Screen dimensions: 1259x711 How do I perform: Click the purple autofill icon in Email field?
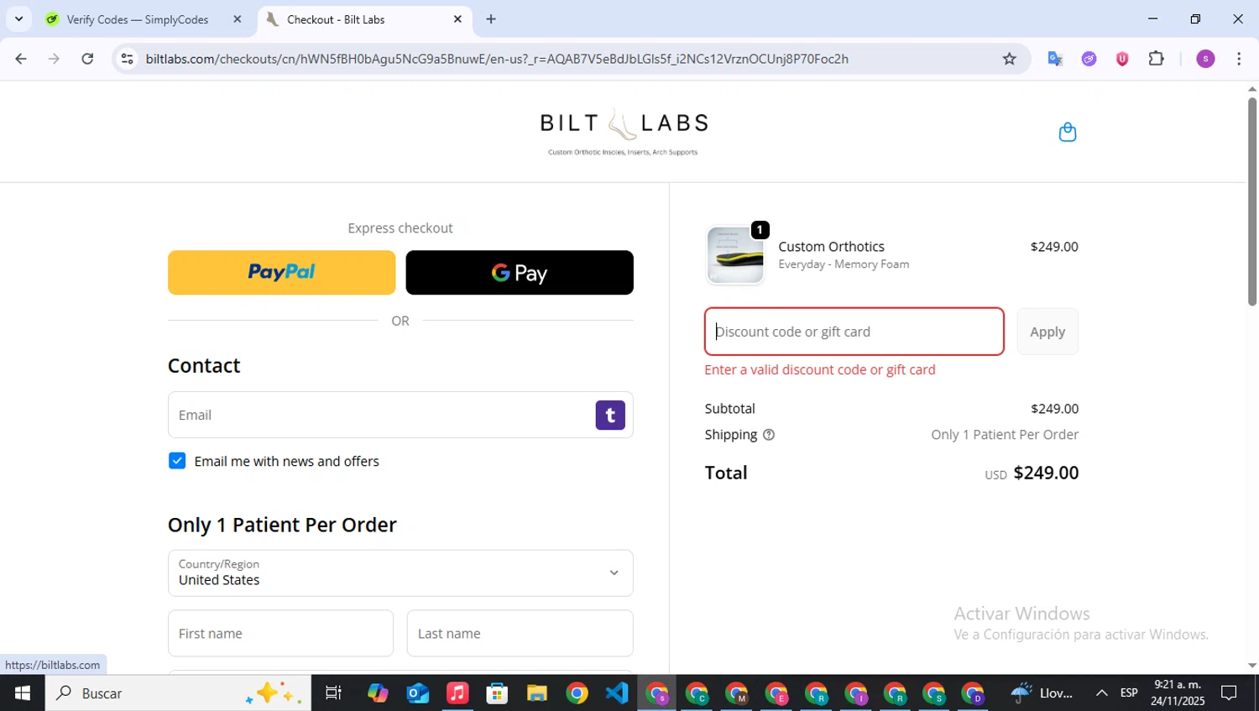(x=610, y=415)
